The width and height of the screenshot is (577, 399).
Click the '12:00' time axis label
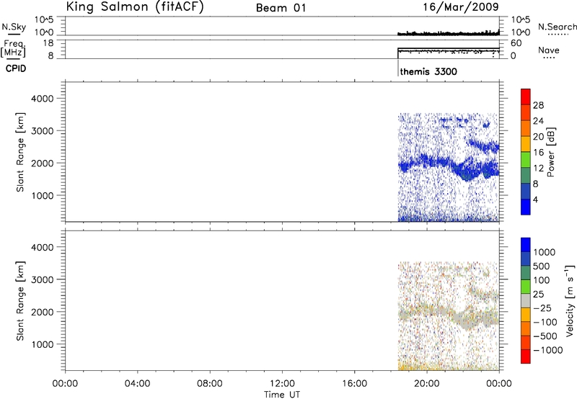pyautogui.click(x=282, y=384)
